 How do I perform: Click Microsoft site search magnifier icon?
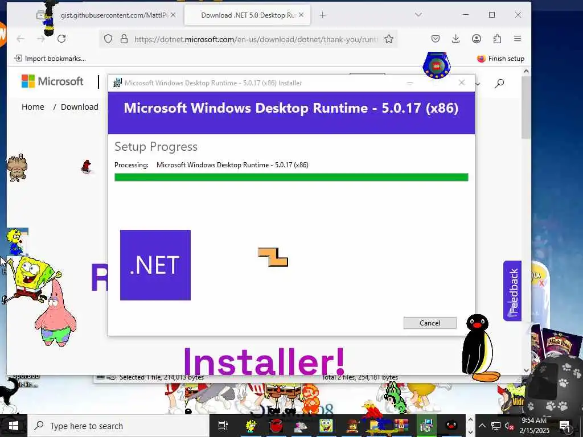[x=499, y=83]
